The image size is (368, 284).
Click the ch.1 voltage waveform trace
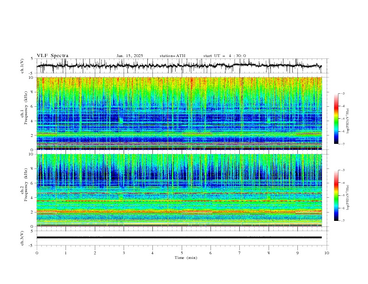(x=179, y=66)
